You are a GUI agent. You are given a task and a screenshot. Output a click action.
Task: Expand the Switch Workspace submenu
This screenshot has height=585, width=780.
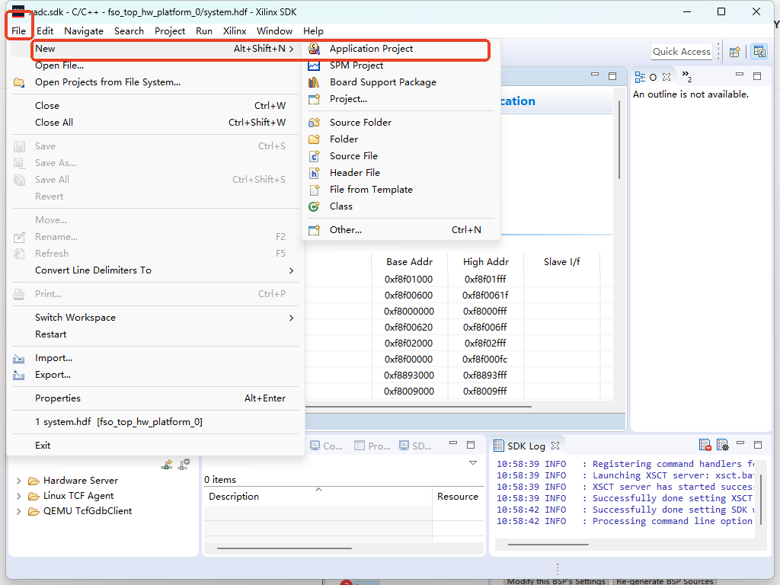292,318
